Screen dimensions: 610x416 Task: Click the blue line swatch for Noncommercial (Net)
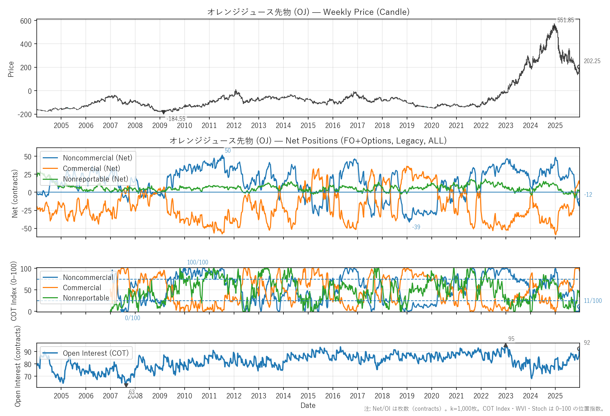point(50,158)
